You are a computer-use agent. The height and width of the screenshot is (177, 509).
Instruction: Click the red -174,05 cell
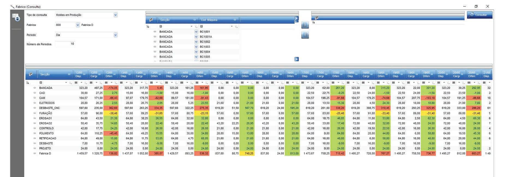pos(111,88)
